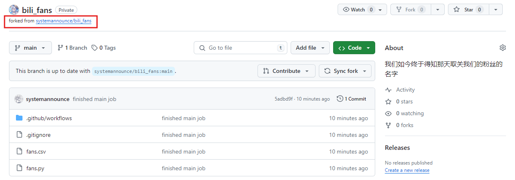Open the main branch selector
515x180 pixels.
[30, 48]
